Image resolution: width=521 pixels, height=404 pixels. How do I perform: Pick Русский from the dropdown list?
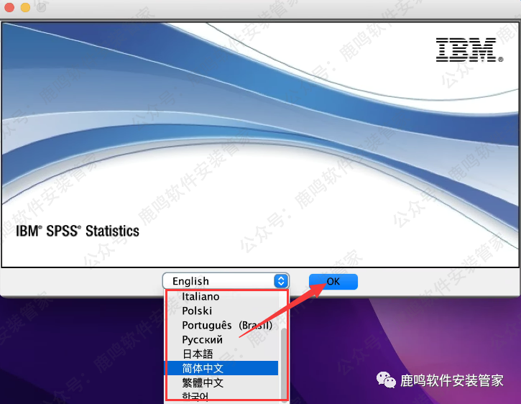[202, 339]
